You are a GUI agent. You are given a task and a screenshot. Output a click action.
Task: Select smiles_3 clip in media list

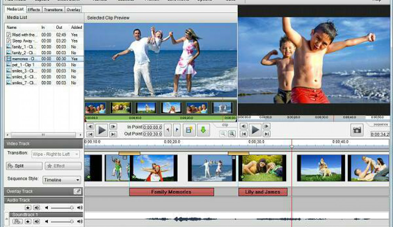(44, 71)
